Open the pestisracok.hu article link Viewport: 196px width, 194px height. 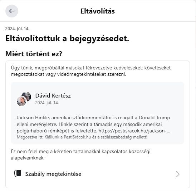[x=134, y=131]
